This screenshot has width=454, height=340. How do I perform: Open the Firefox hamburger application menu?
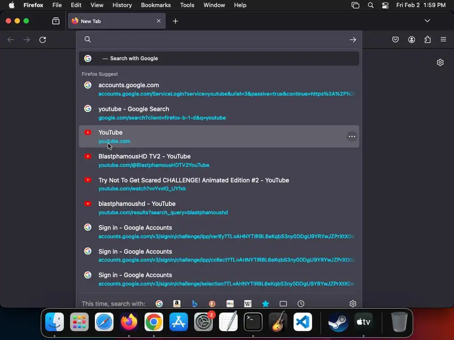[443, 39]
